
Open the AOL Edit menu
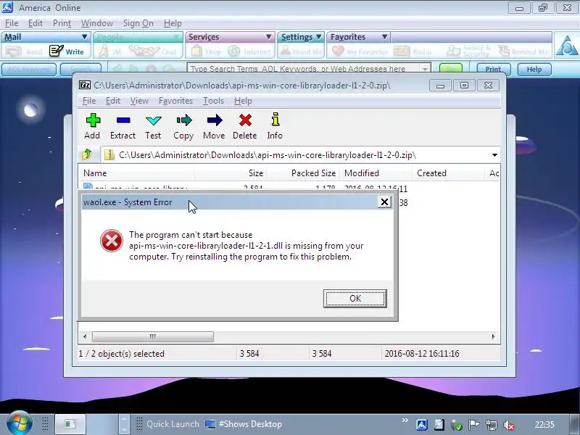tap(36, 23)
